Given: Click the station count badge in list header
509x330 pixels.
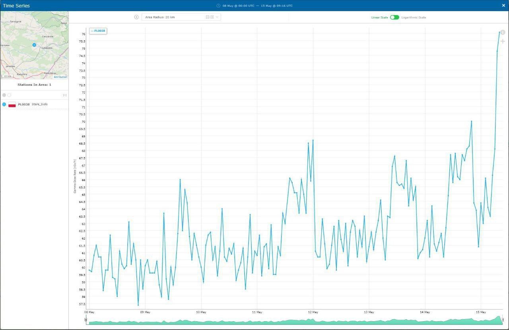Looking at the screenshot, I should (65, 95).
